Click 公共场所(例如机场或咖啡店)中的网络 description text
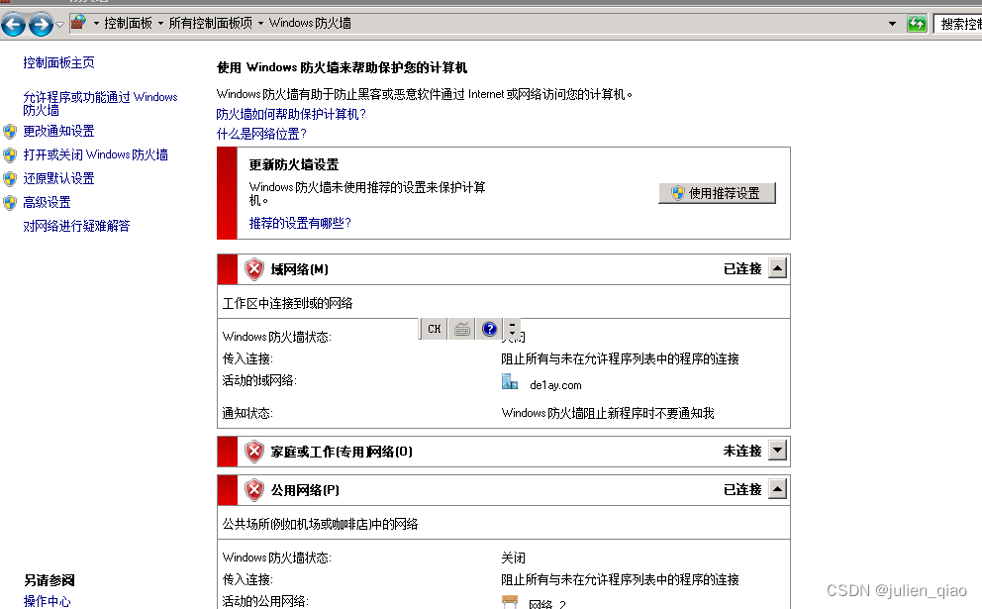Viewport: 982px width, 609px height. (x=320, y=524)
